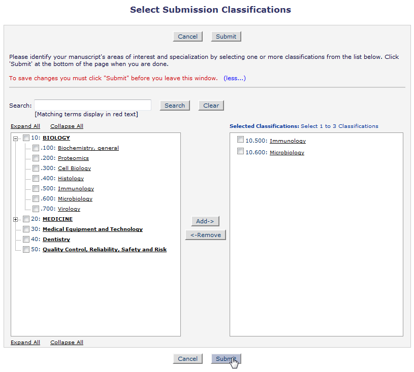Select the .300 Cell Biology checkbox

(x=36, y=168)
